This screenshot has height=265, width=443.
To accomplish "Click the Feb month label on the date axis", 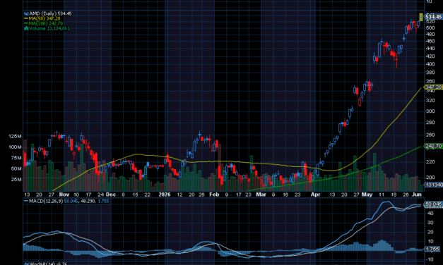I will tap(214, 195).
